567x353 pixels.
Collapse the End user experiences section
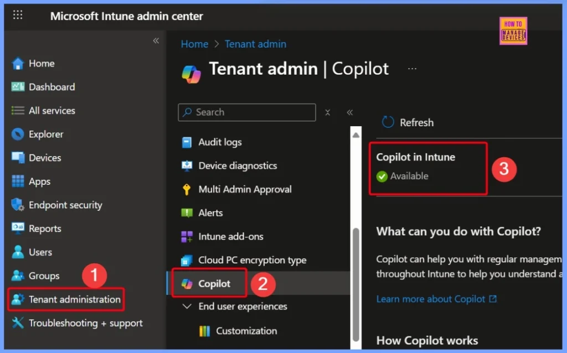(x=187, y=307)
